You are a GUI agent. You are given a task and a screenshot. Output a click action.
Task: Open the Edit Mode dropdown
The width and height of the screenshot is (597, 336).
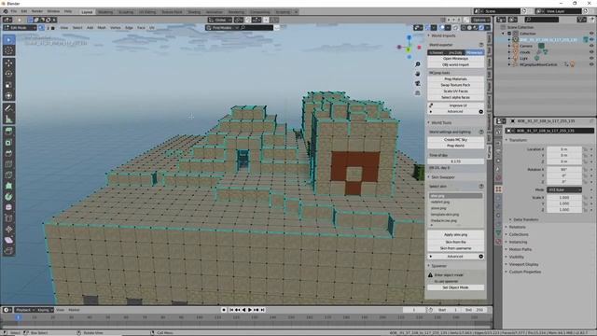point(20,28)
